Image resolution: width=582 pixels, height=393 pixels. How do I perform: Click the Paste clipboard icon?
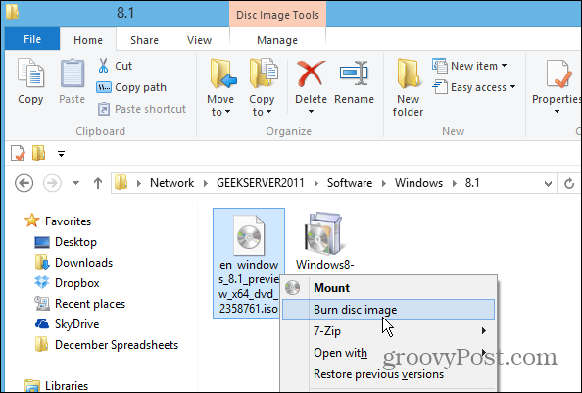(73, 74)
